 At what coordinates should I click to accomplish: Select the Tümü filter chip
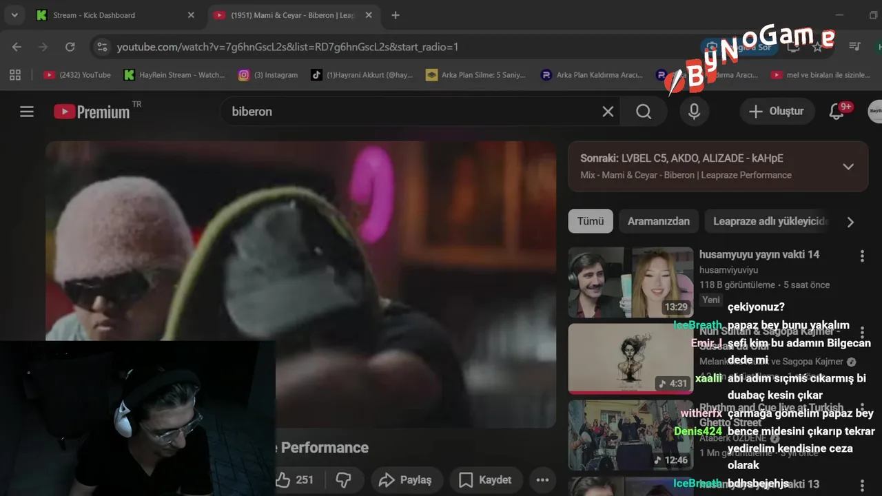pyautogui.click(x=591, y=222)
